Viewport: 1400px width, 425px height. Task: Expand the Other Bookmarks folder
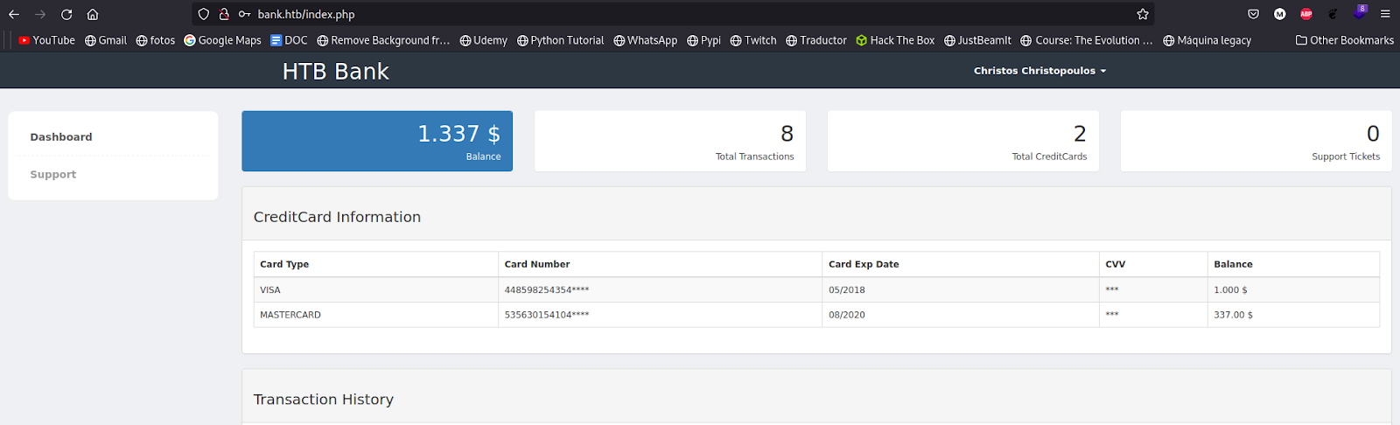tap(1345, 40)
